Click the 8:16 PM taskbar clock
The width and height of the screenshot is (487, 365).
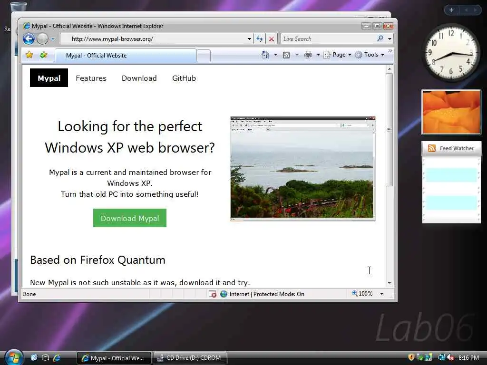click(468, 357)
